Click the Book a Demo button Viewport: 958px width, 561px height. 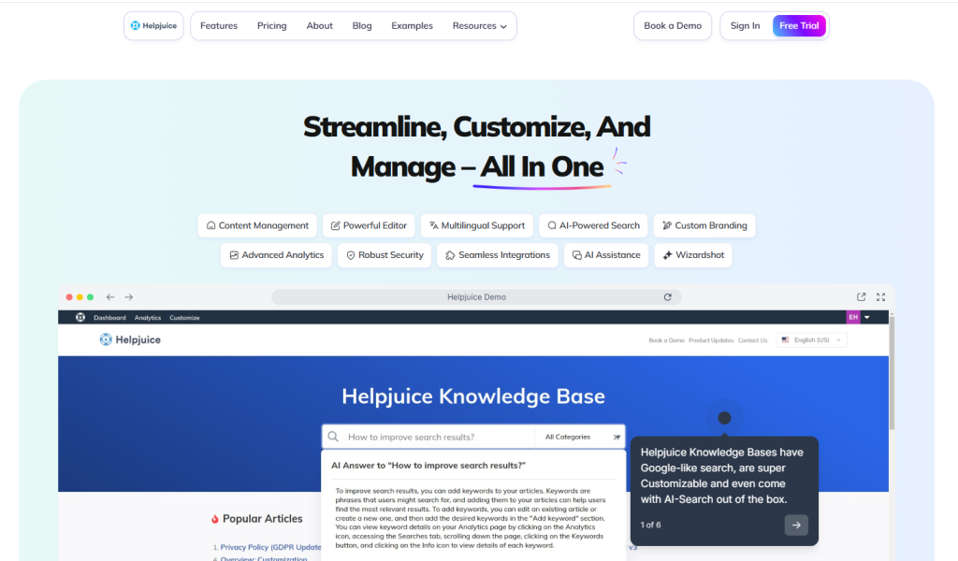click(x=673, y=25)
